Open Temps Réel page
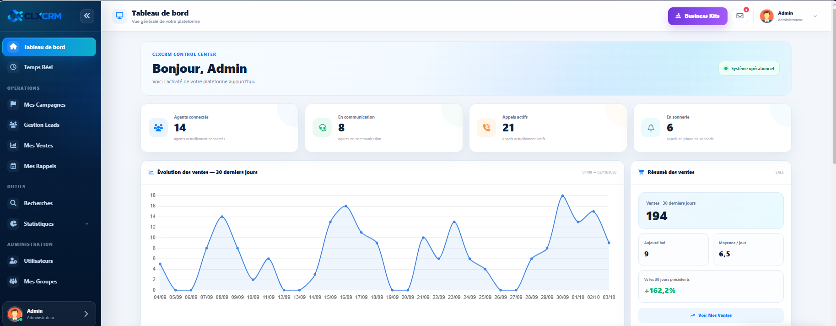Screen dimensions: 836x326 click(x=49, y=67)
